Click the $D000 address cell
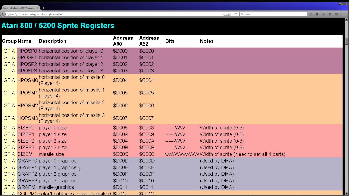This screenshot has width=349, height=196. pyautogui.click(x=120, y=51)
